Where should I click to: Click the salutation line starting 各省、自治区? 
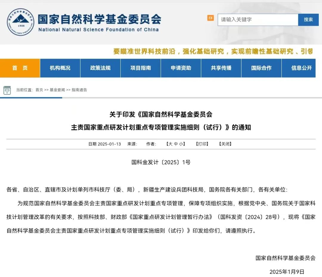pyautogui.click(x=147, y=190)
